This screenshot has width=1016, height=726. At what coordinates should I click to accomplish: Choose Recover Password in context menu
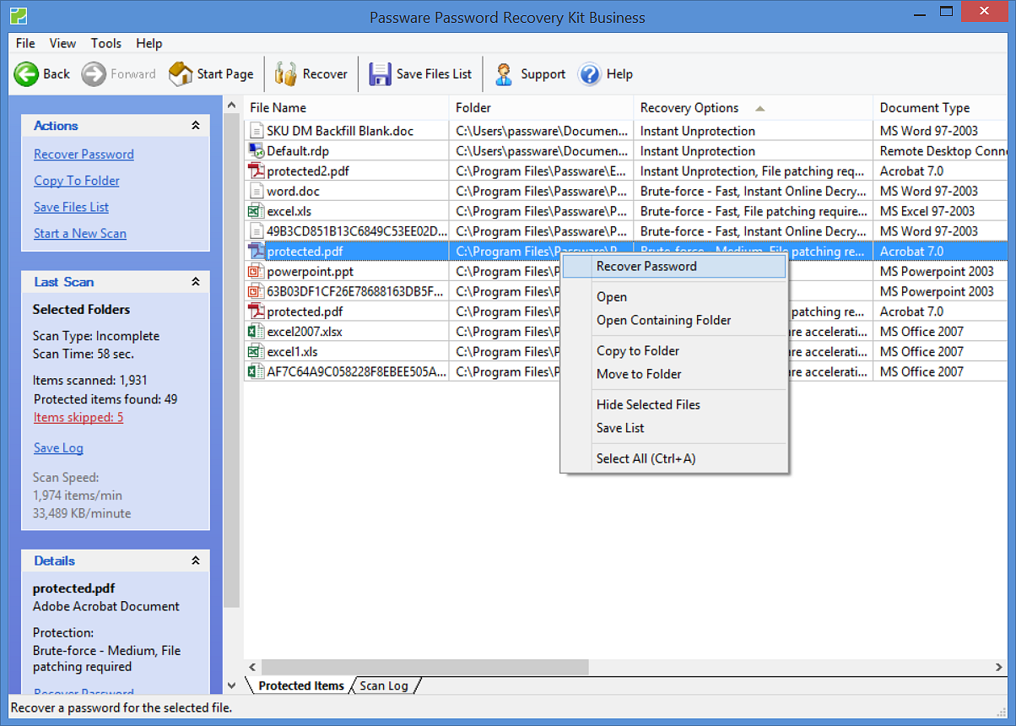(x=674, y=267)
